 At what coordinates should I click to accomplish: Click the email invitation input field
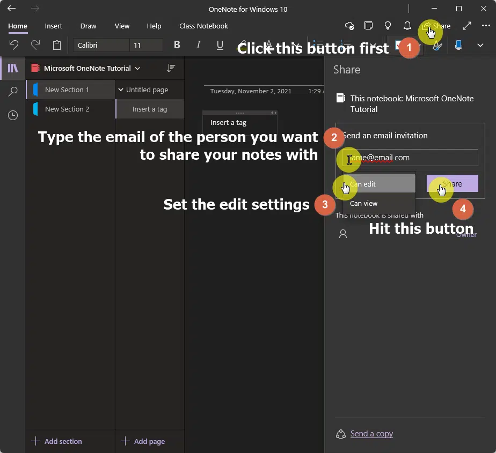tap(410, 158)
